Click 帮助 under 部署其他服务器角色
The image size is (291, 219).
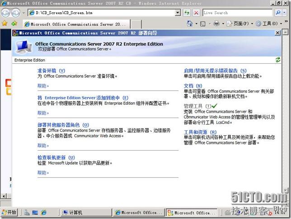43,146
